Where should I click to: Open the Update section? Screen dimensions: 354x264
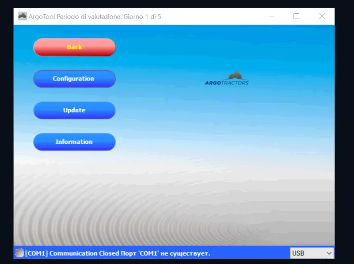(74, 110)
